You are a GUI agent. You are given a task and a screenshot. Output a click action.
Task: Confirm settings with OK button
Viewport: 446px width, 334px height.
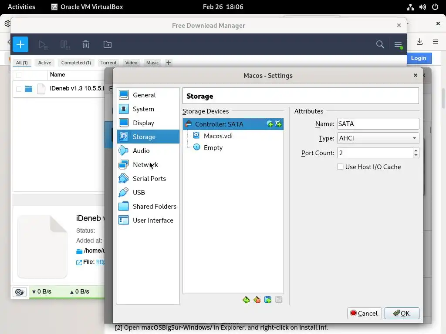(402, 313)
